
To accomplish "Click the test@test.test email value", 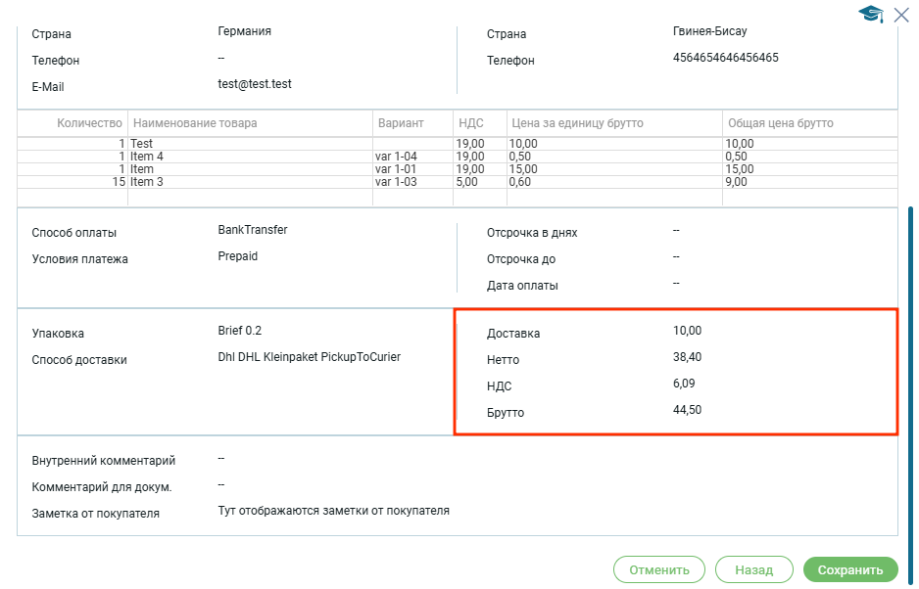I will coord(255,84).
